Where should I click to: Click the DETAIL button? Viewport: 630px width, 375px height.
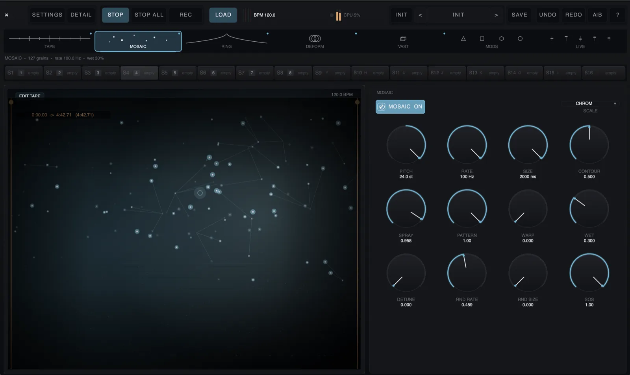pos(81,15)
